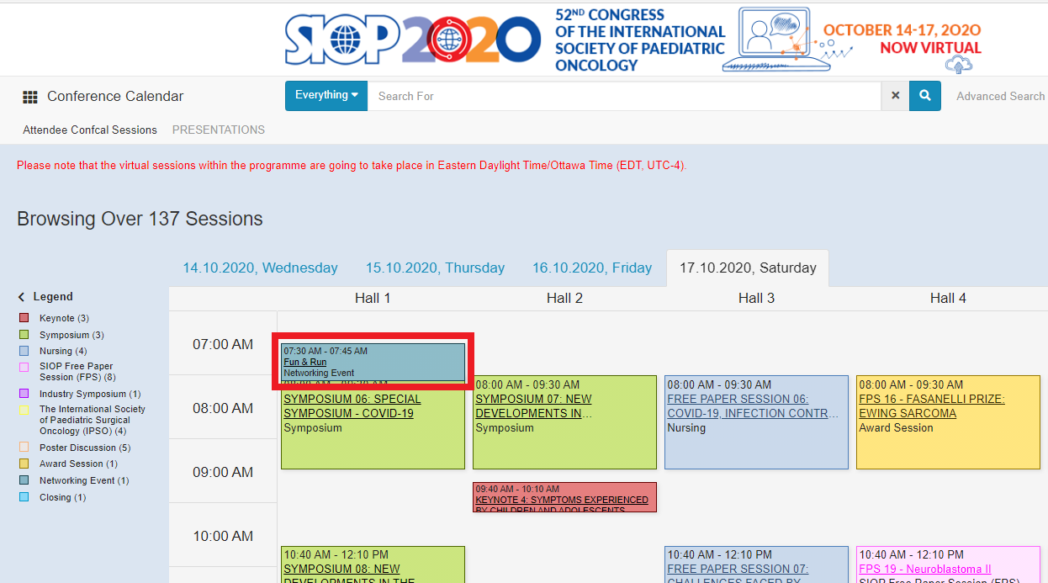Open the Fun & Run session link
The width and height of the screenshot is (1048, 583).
pyautogui.click(x=305, y=362)
